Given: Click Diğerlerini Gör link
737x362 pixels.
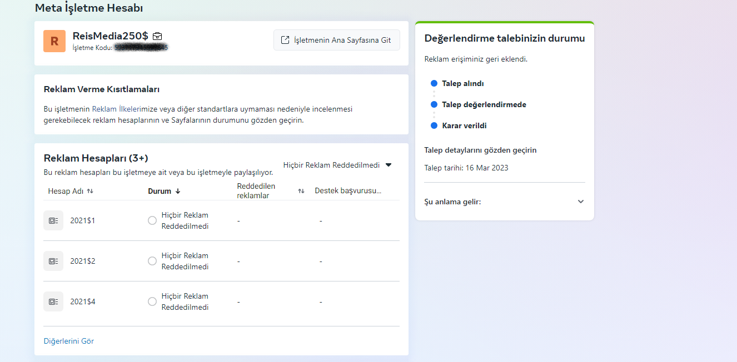Looking at the screenshot, I should [69, 341].
